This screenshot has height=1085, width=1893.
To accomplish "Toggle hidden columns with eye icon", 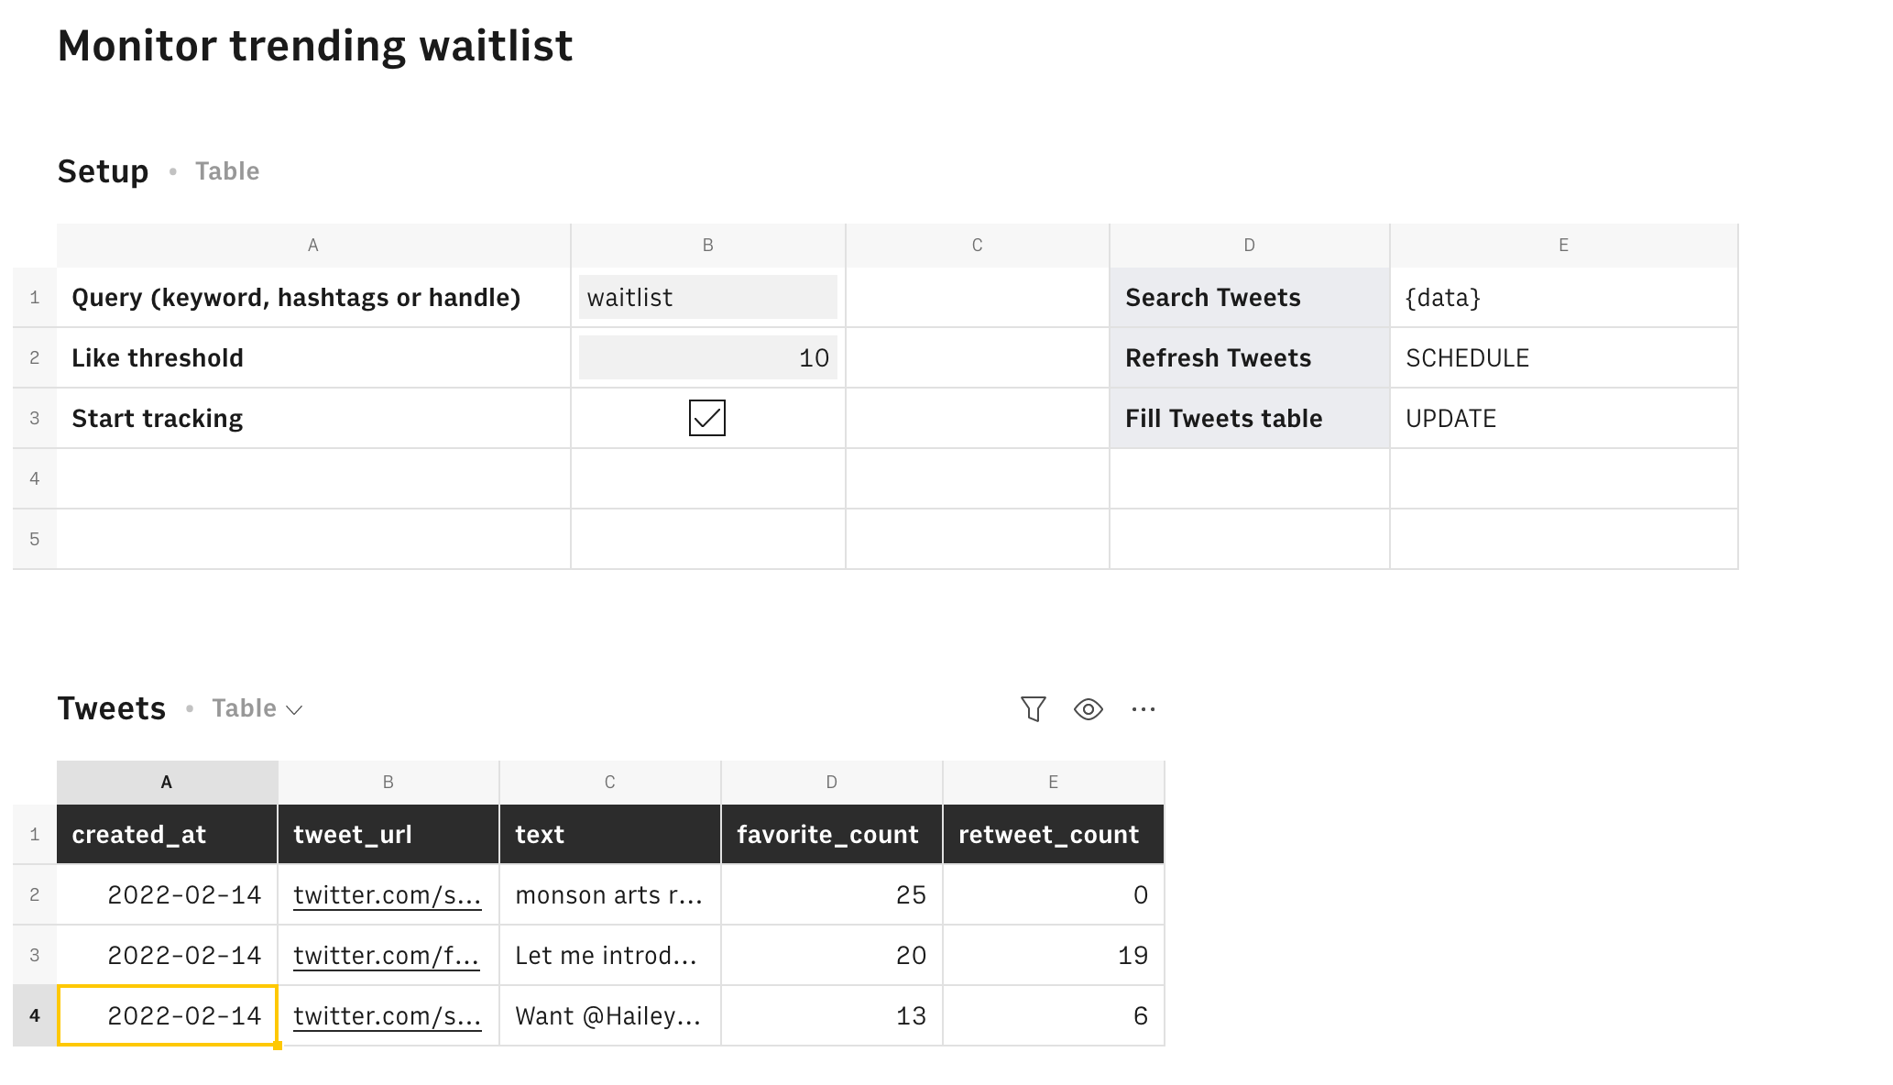I will click(x=1088, y=709).
